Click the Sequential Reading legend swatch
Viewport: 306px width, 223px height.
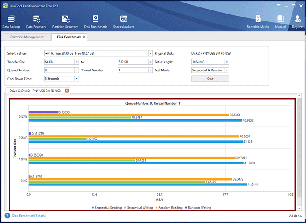point(93,208)
